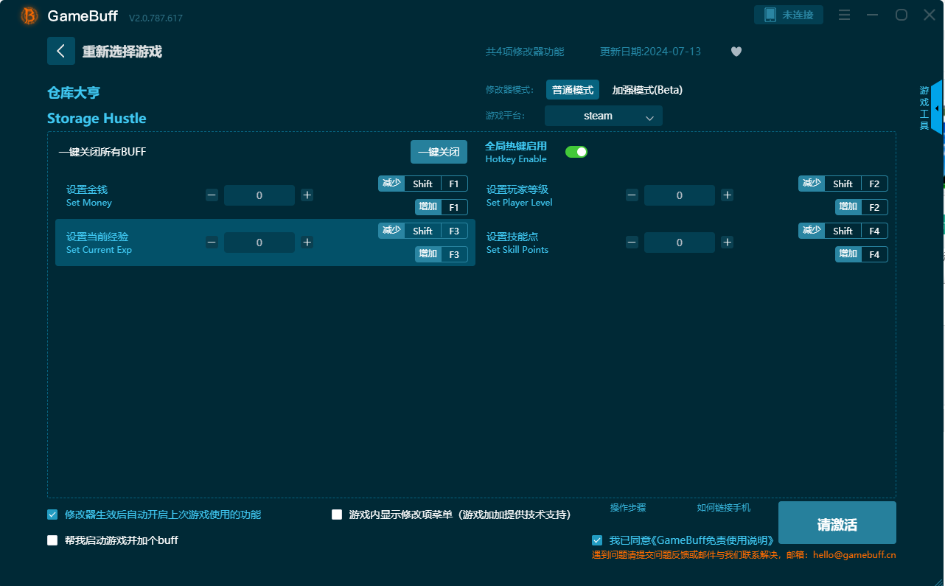This screenshot has height=586, width=945.
Task: Enable in-game modifier menu display checkbox
Action: (337, 515)
